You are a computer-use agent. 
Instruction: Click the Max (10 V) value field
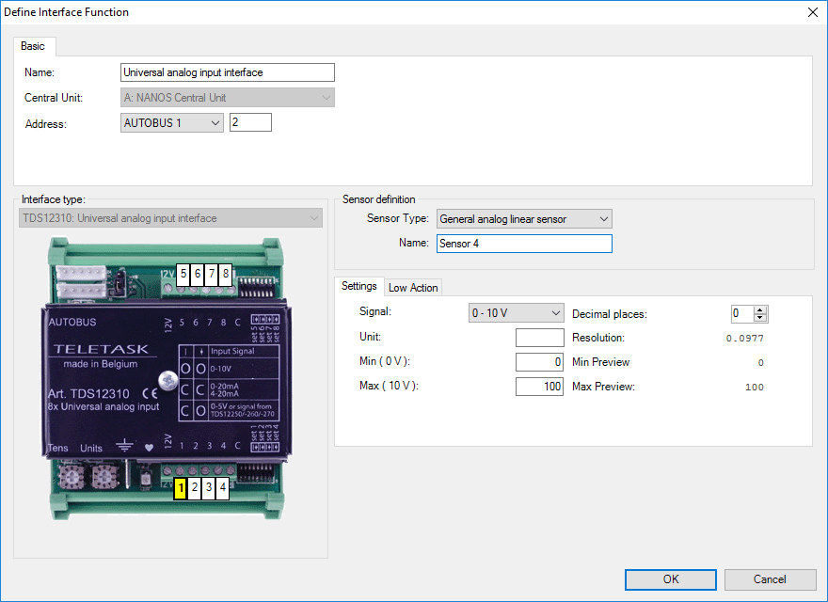pyautogui.click(x=540, y=387)
